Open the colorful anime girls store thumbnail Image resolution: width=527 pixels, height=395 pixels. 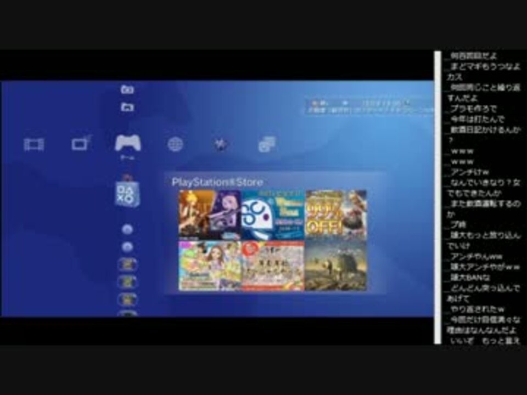209,266
